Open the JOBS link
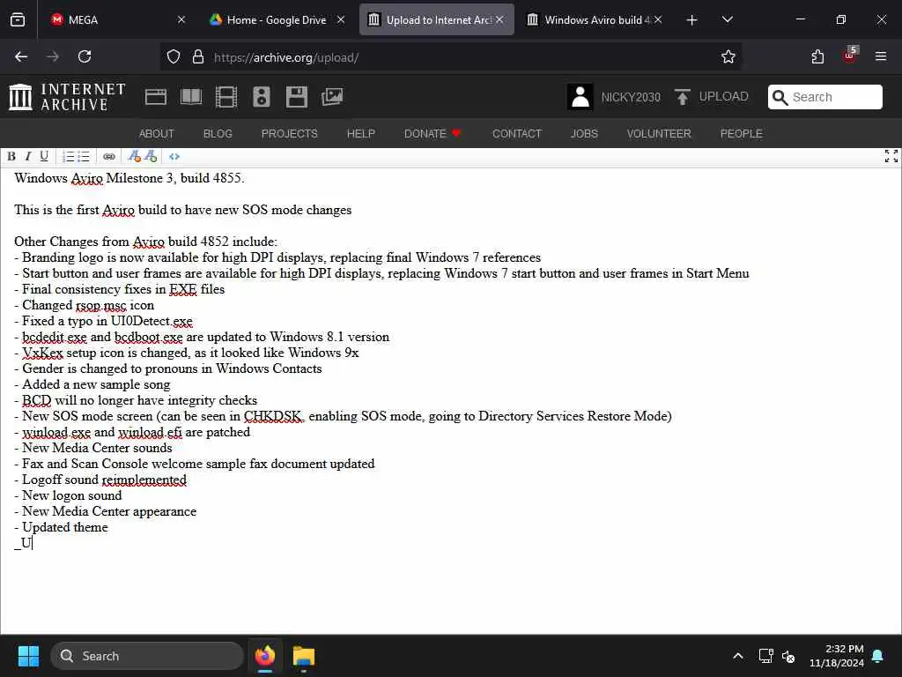 pyautogui.click(x=585, y=134)
